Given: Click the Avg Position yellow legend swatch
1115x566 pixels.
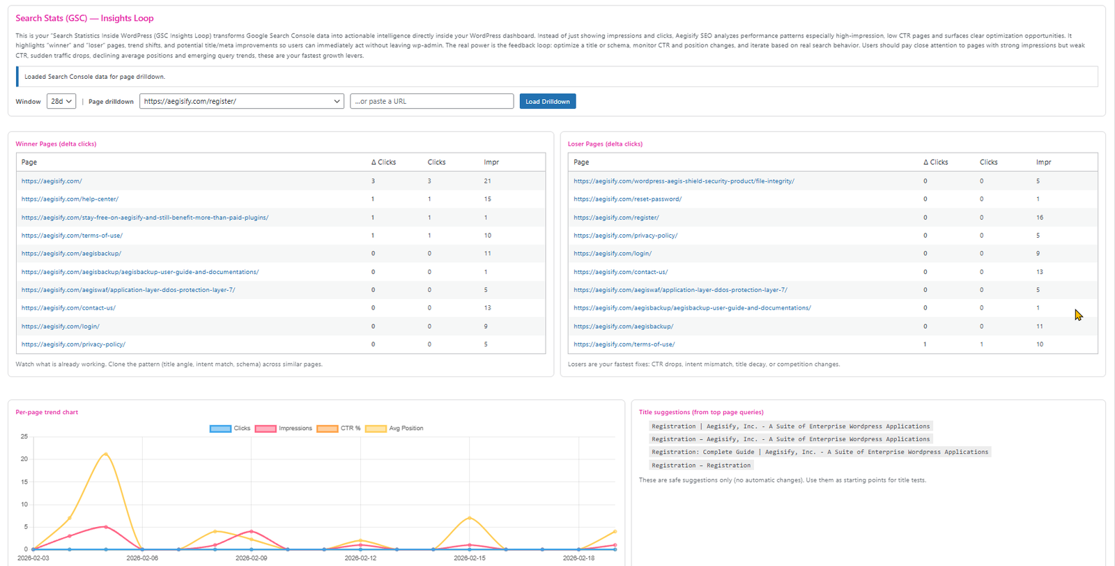Looking at the screenshot, I should [x=376, y=429].
